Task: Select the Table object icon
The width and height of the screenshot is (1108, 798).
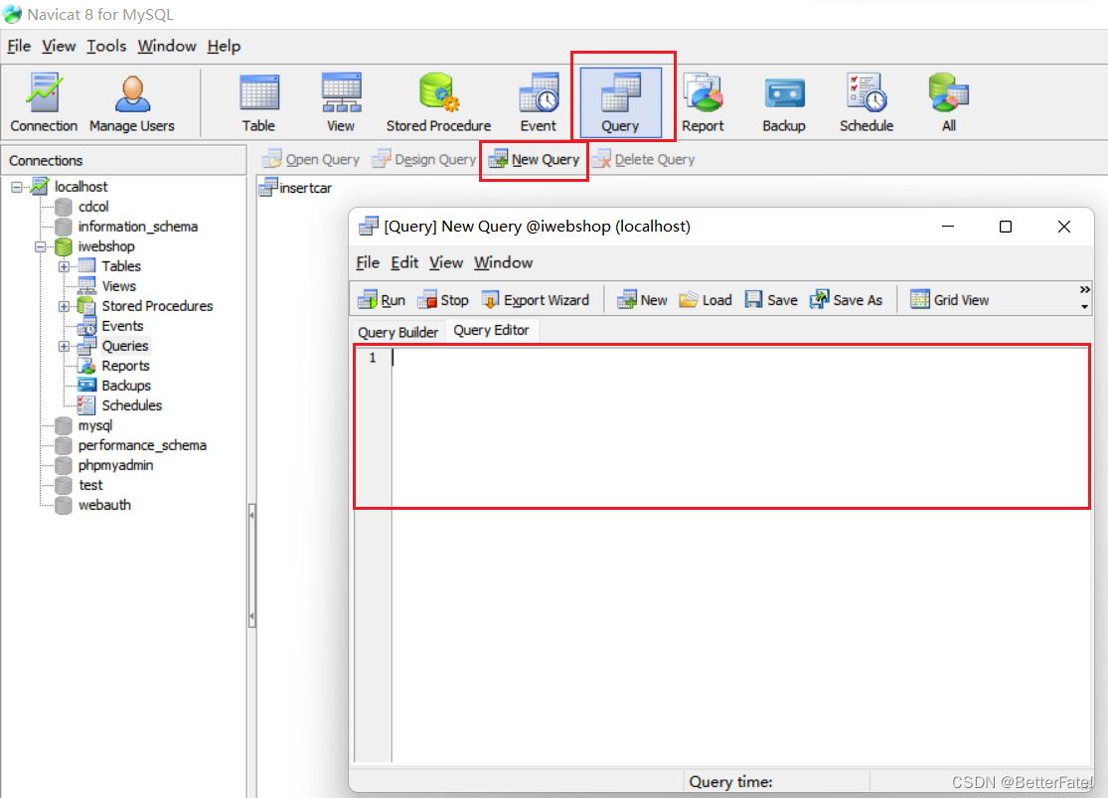Action: click(258, 102)
